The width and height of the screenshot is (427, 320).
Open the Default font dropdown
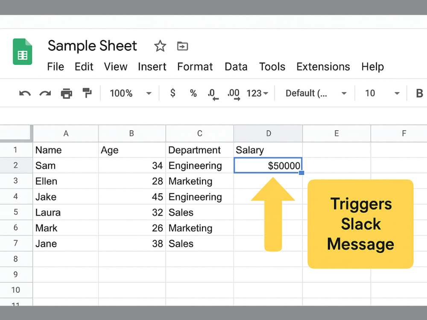316,93
